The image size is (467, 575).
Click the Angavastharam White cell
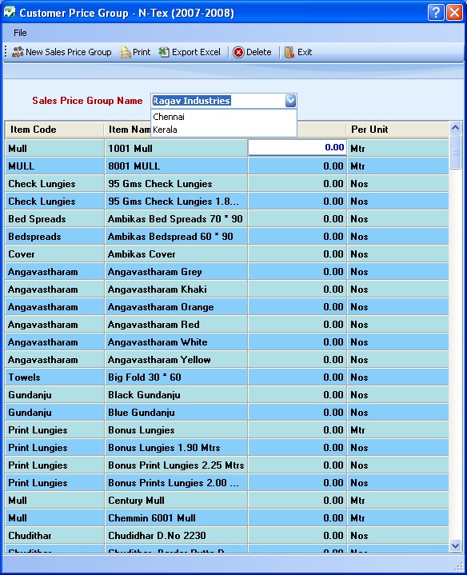pyautogui.click(x=176, y=342)
